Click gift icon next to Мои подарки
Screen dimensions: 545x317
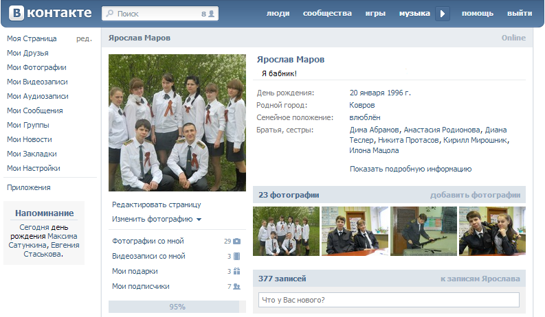(236, 272)
